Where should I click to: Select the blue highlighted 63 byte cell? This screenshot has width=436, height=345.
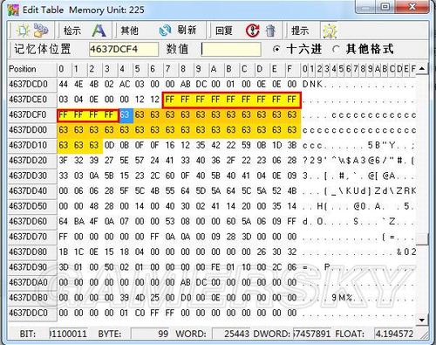(126, 114)
